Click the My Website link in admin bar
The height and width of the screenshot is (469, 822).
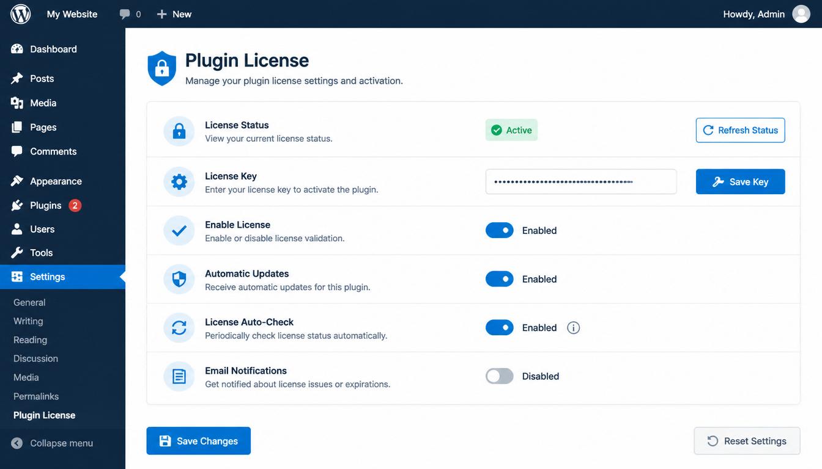(x=72, y=14)
